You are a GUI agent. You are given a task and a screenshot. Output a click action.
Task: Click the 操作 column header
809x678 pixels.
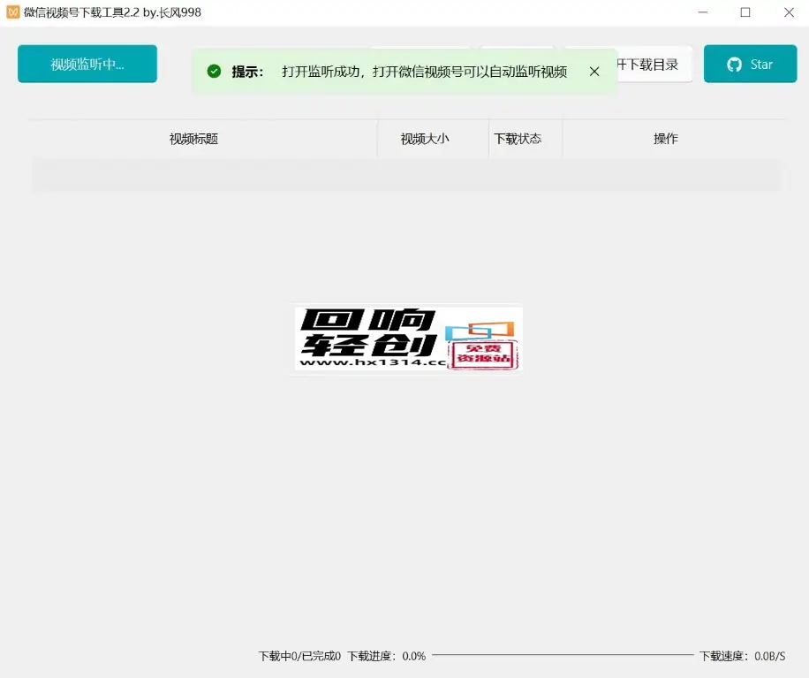point(666,139)
